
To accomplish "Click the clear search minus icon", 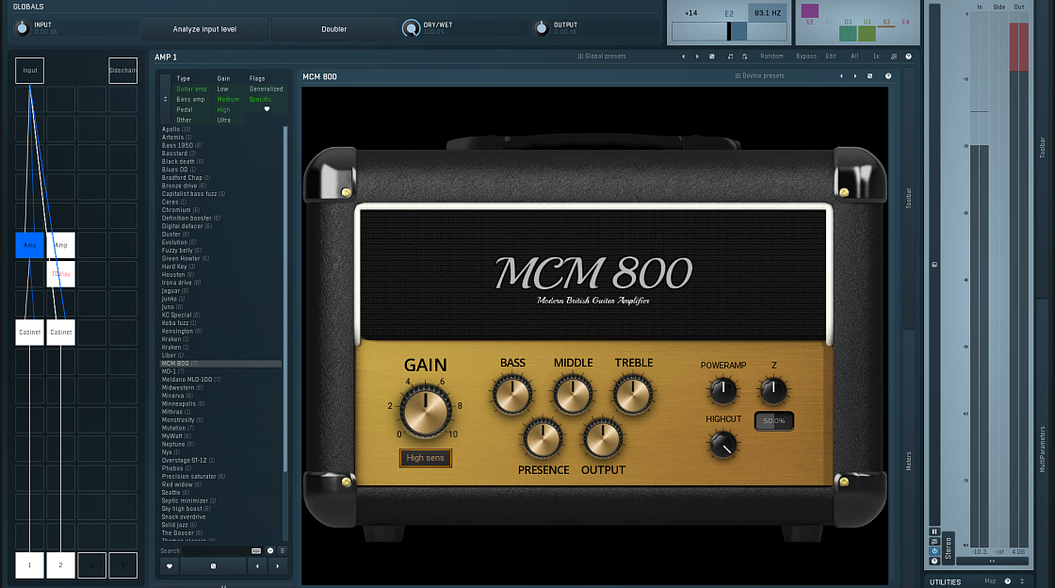I will click(x=270, y=550).
